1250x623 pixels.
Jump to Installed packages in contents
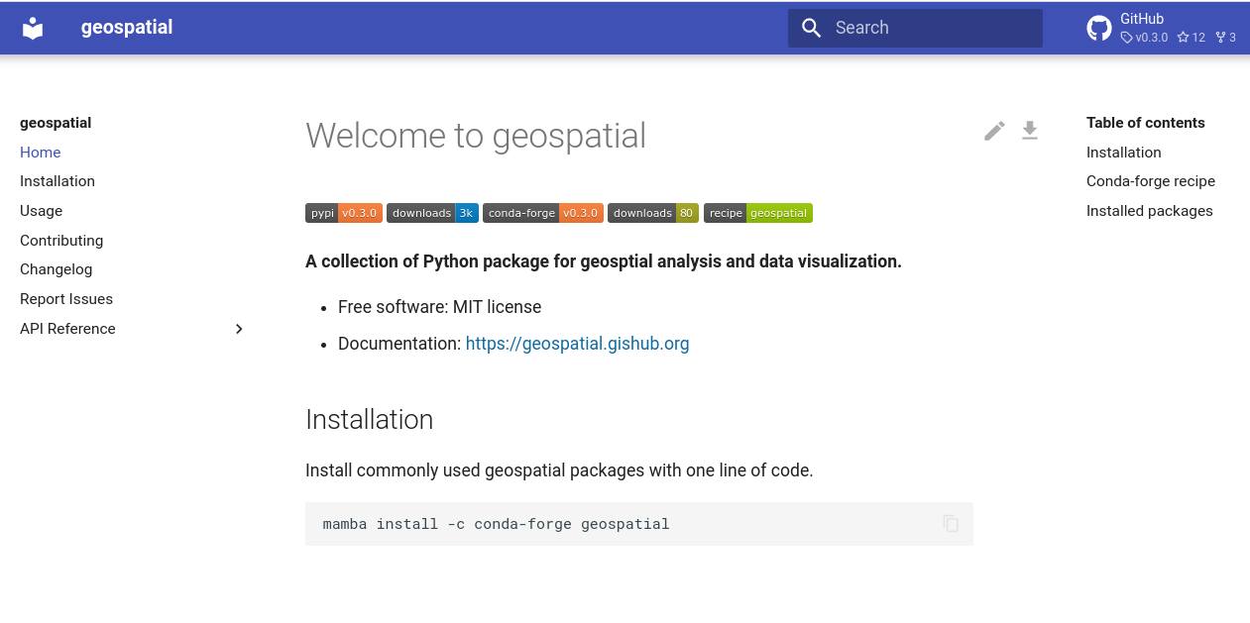click(x=1150, y=211)
